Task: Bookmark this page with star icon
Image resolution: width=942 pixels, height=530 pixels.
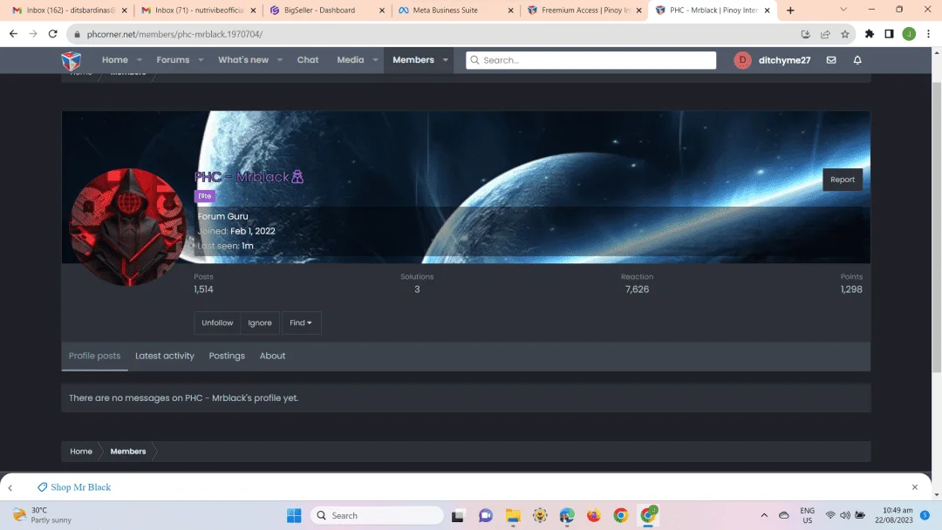Action: [844, 34]
